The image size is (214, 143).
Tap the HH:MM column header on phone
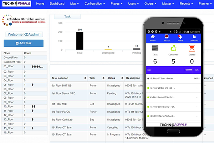(188, 70)
